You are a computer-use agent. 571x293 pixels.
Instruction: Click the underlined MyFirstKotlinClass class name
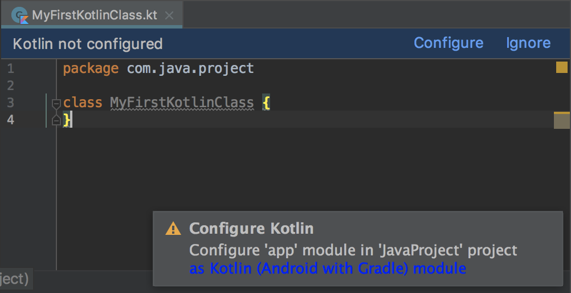[x=182, y=103]
